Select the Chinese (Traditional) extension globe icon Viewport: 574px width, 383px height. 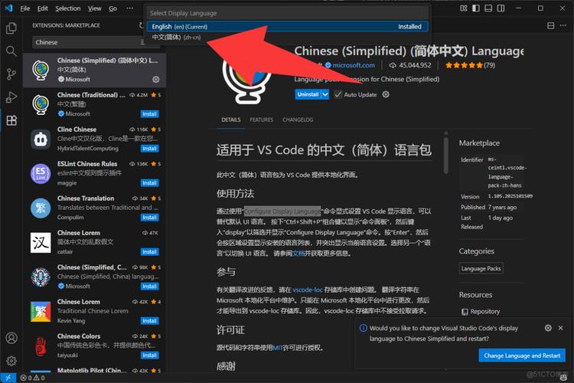41,104
